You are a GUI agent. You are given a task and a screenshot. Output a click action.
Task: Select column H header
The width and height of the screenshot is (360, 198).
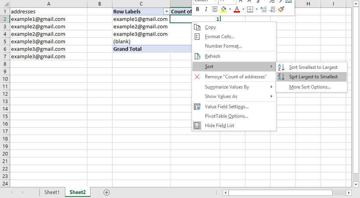pyautogui.click(x=308, y=4)
